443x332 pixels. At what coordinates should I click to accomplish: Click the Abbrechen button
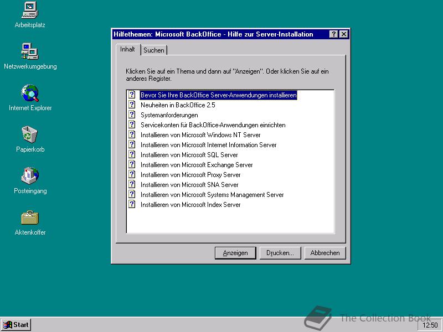coord(325,253)
